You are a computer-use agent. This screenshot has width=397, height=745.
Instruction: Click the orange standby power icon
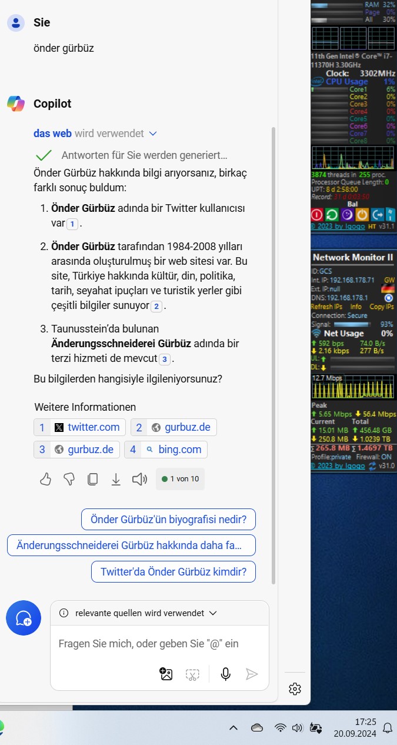362,215
